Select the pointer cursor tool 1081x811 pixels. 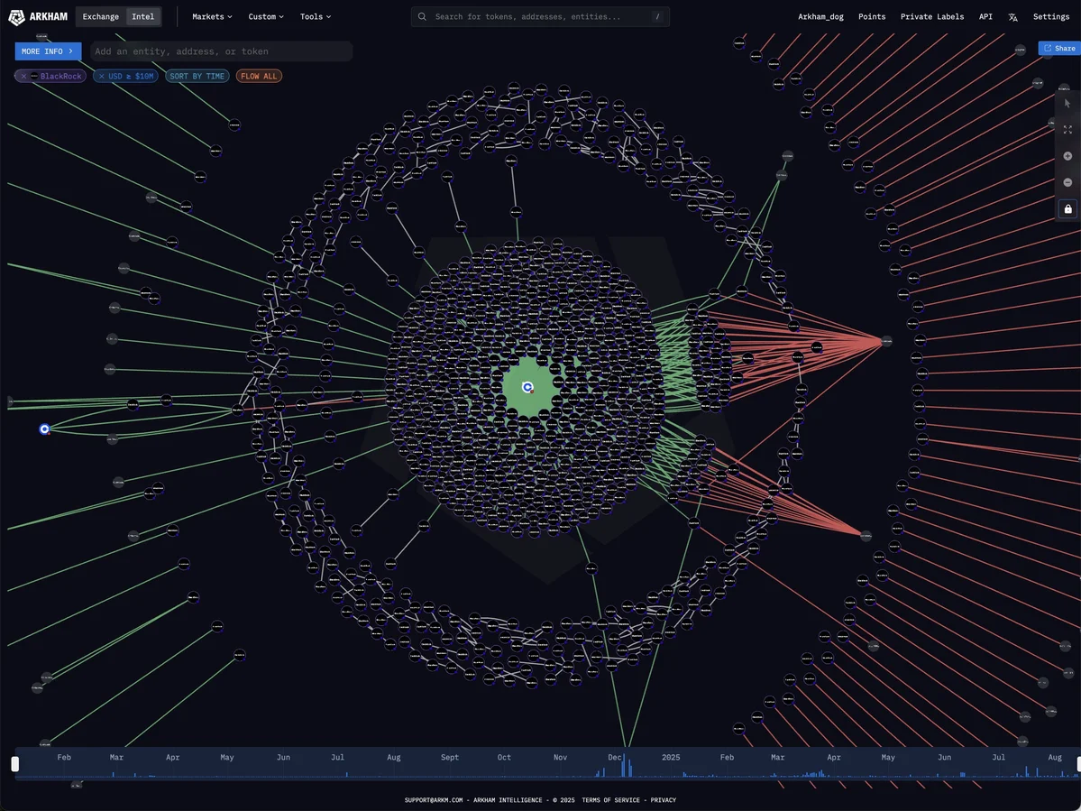click(1067, 104)
